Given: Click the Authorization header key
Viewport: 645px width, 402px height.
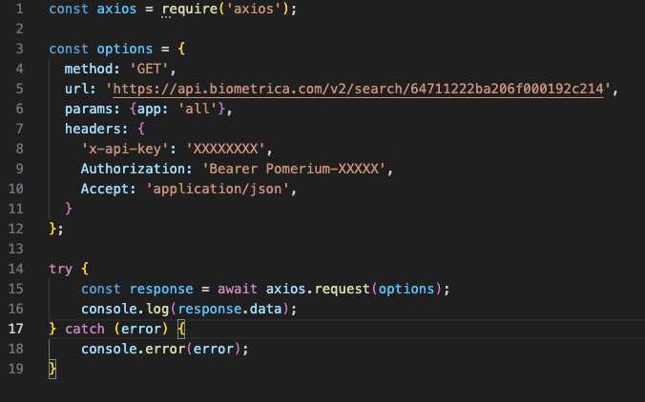Looking at the screenshot, I should [133, 169].
